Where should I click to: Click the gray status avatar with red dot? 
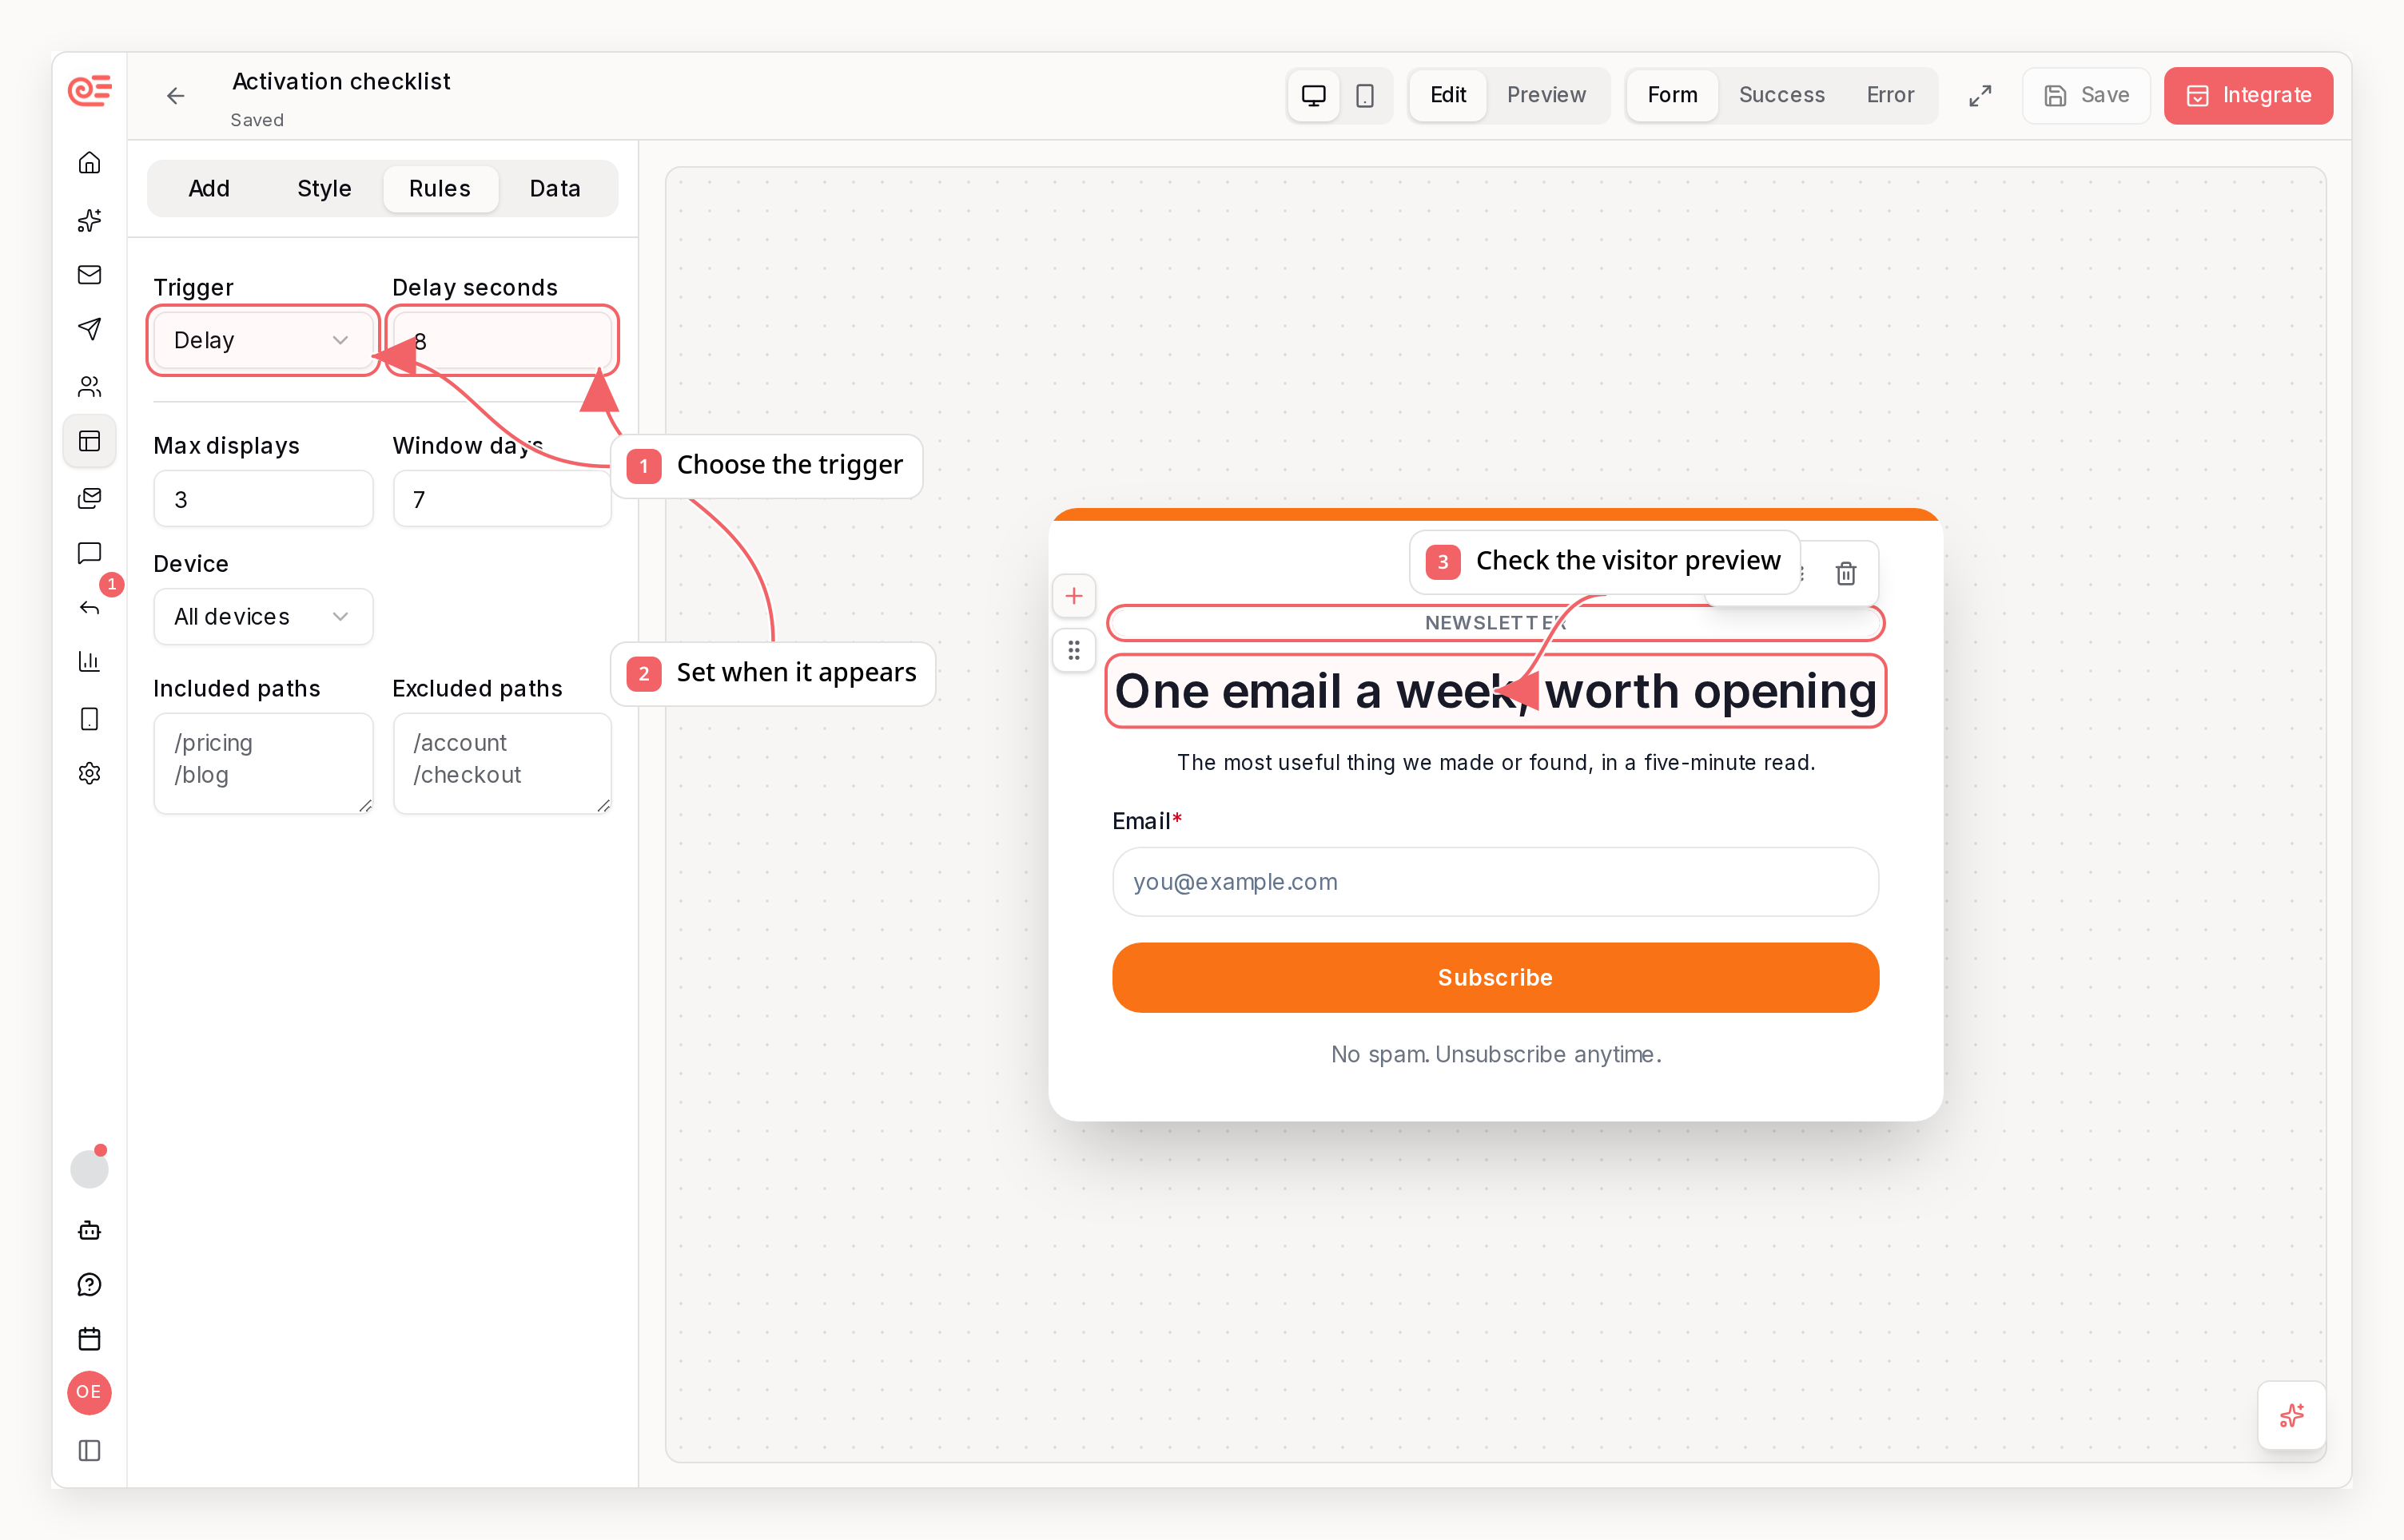[89, 1168]
